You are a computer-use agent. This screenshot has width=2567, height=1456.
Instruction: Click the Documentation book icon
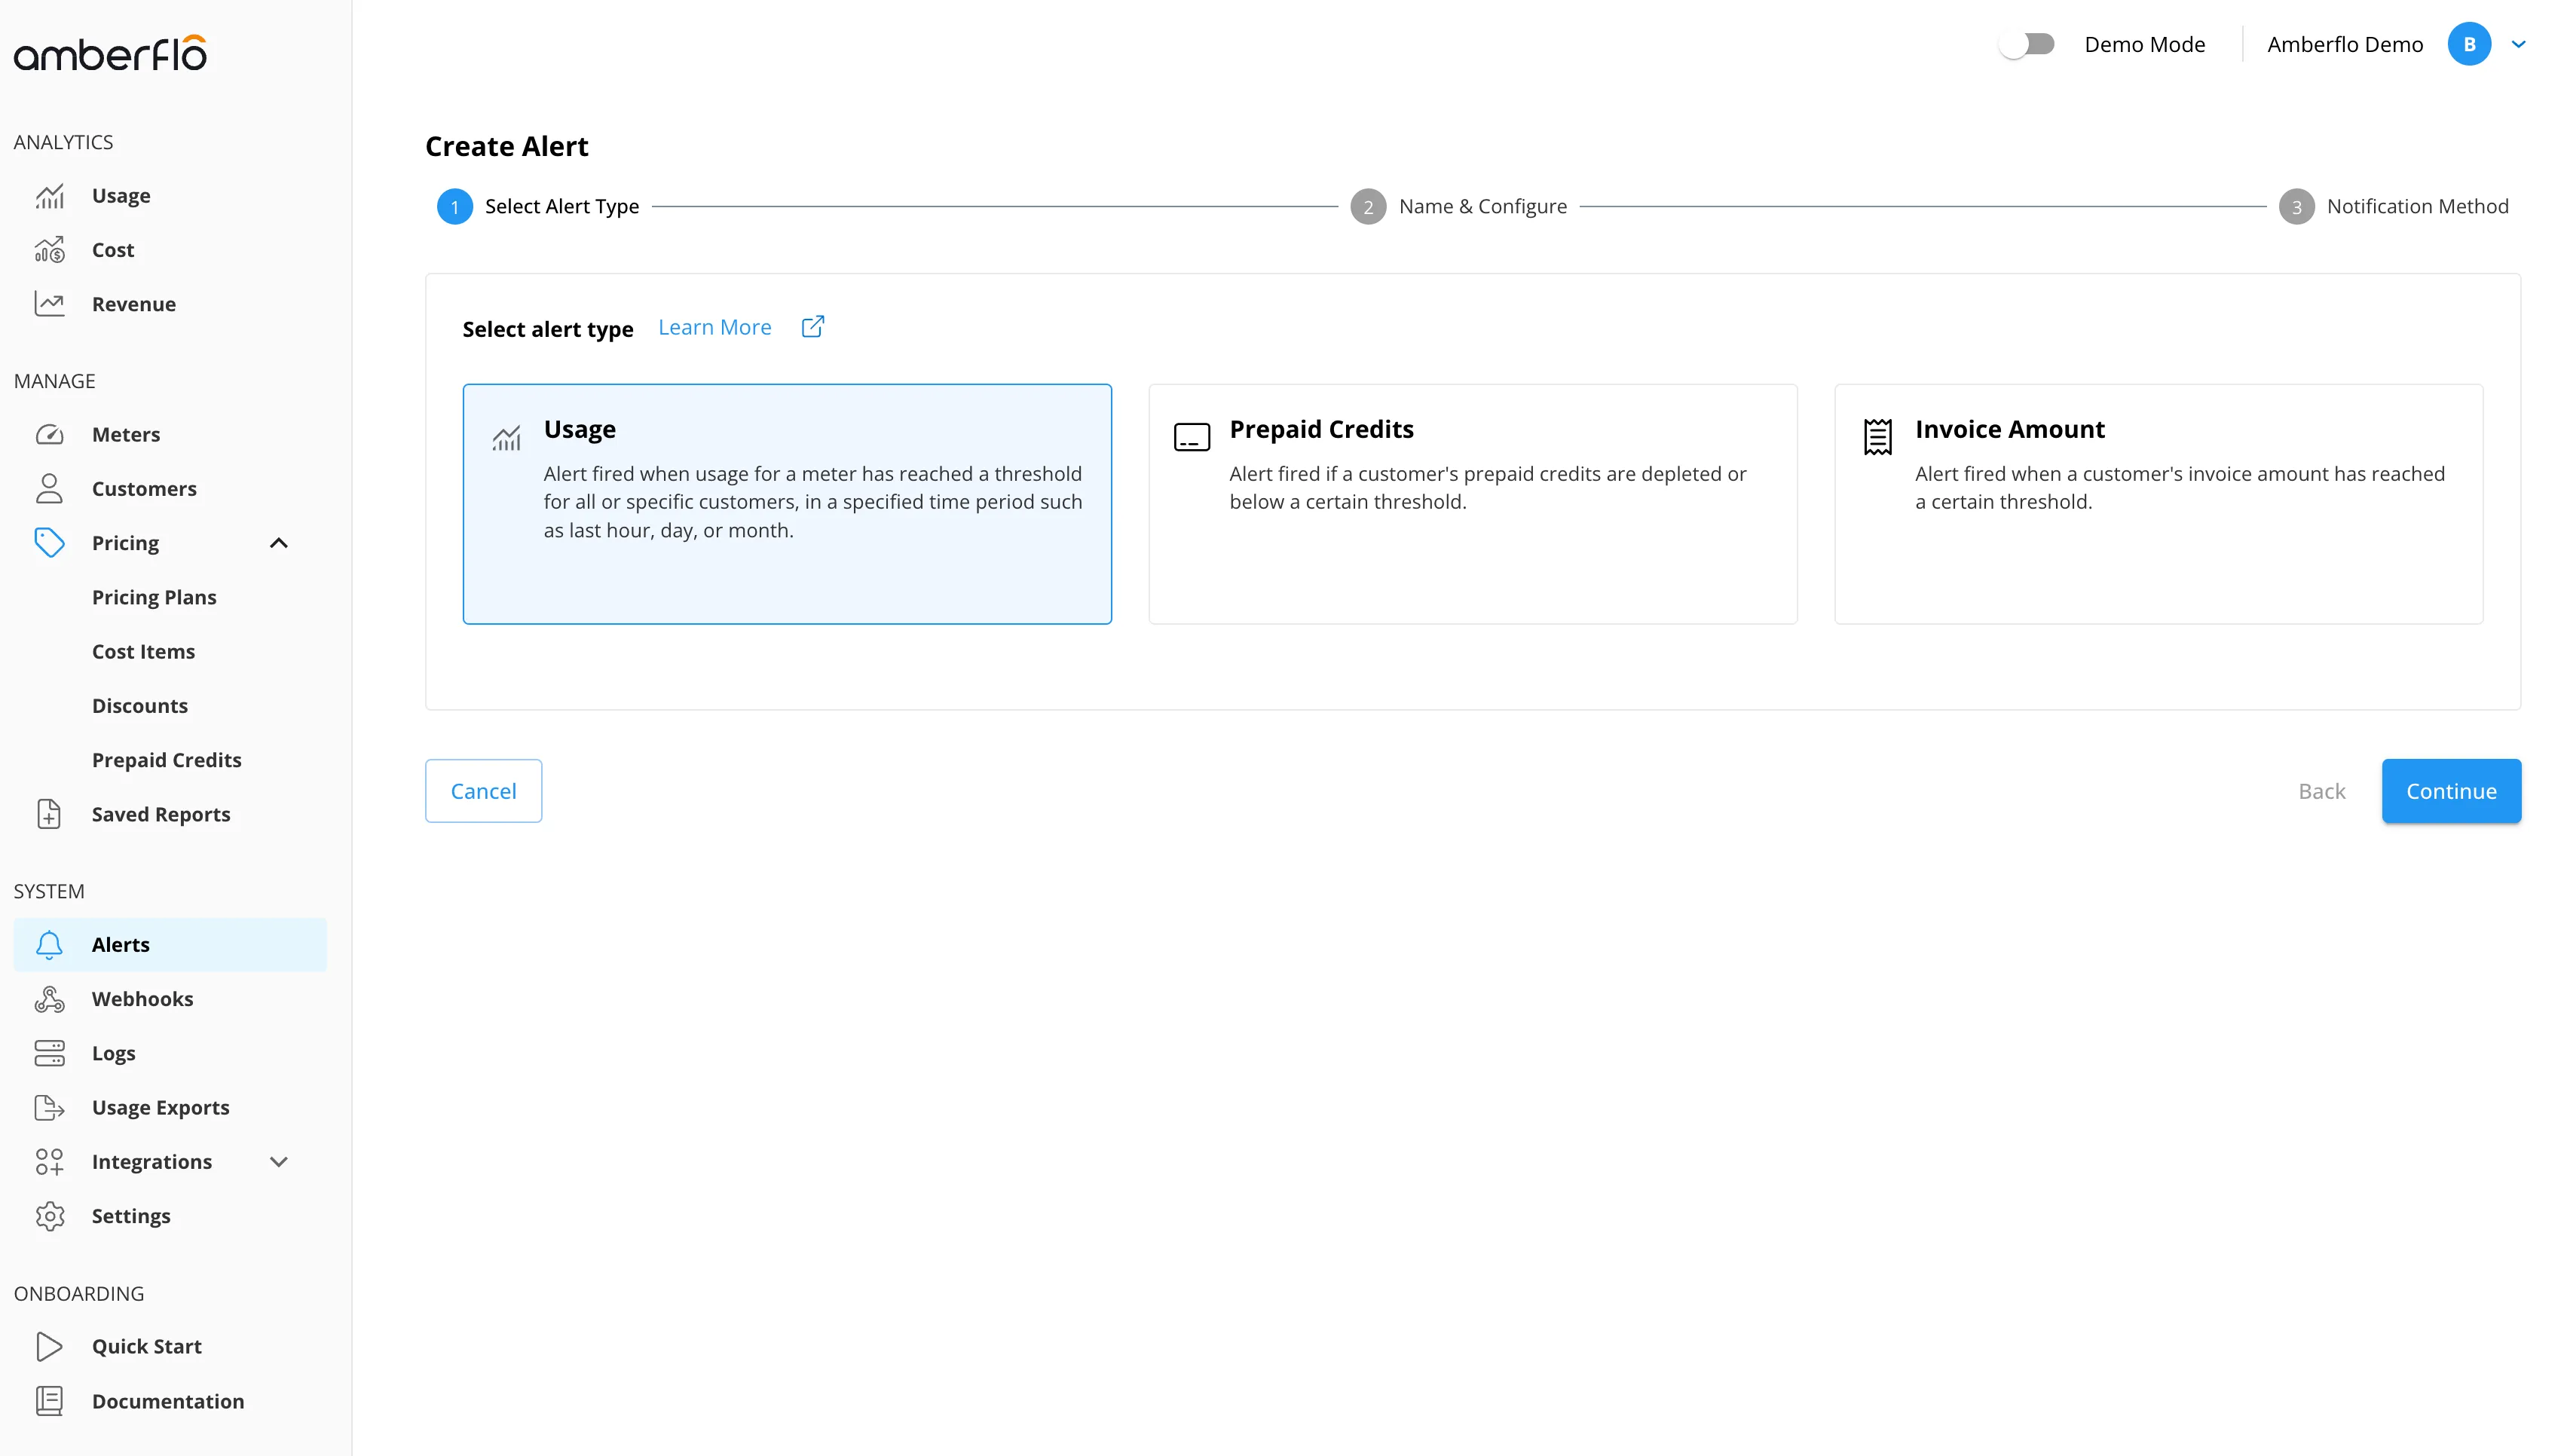[x=49, y=1401]
